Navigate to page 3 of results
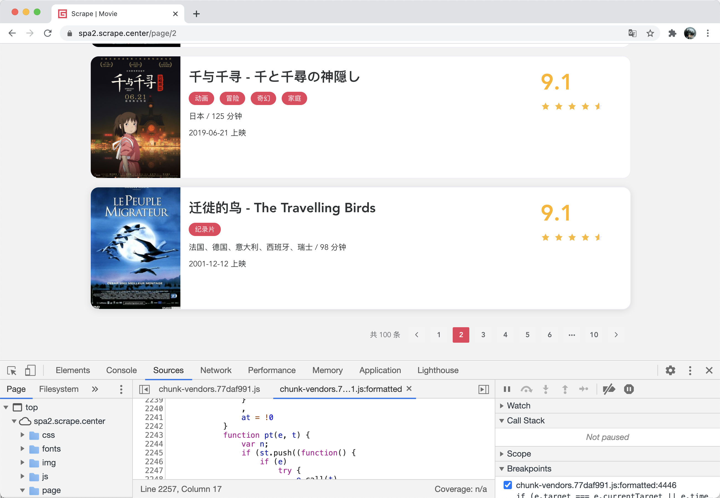Viewport: 720px width, 498px height. [x=483, y=334]
